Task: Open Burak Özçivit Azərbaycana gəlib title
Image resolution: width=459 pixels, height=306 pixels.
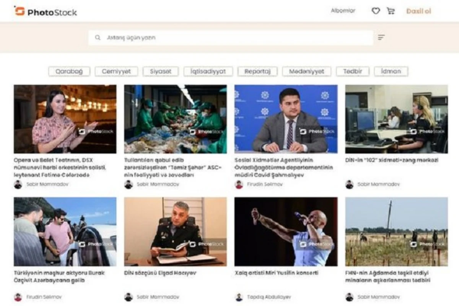Action: [x=59, y=277]
